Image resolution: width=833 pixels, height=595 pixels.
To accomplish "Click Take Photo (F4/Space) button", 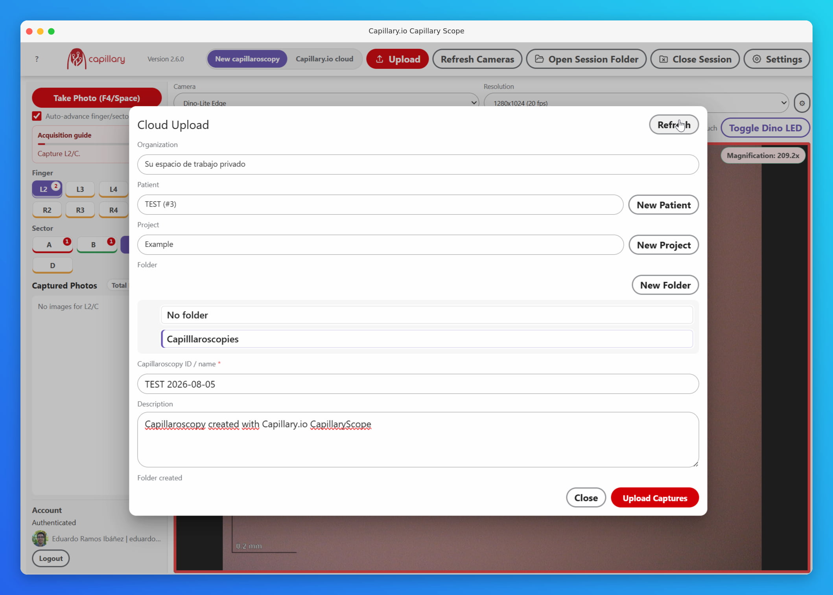I will (x=97, y=98).
